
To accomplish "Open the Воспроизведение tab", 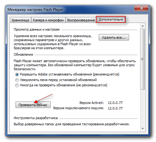I will tap(81, 20).
